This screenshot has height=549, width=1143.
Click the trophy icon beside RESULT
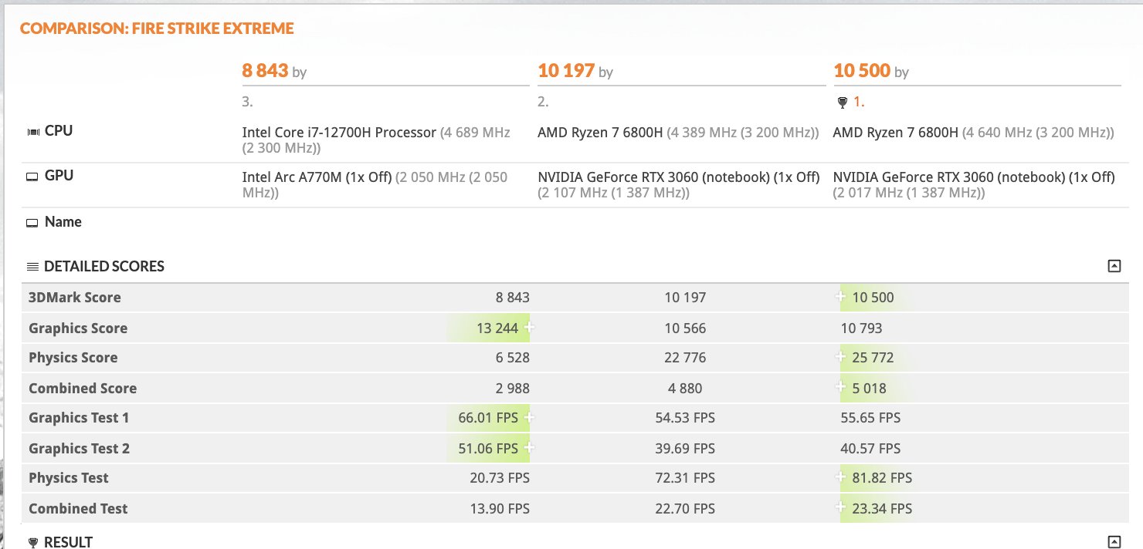point(32,542)
